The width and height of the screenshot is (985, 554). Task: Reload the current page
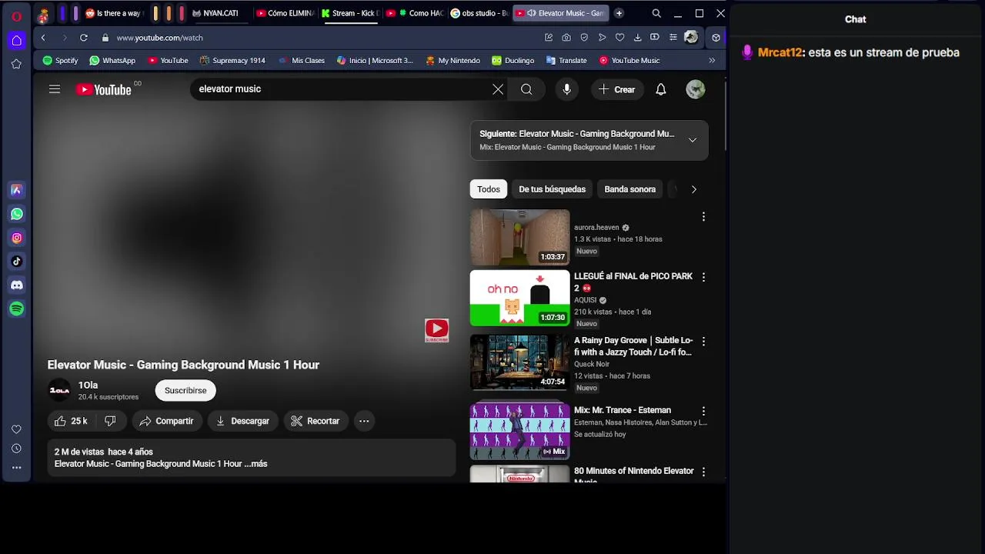tap(83, 37)
